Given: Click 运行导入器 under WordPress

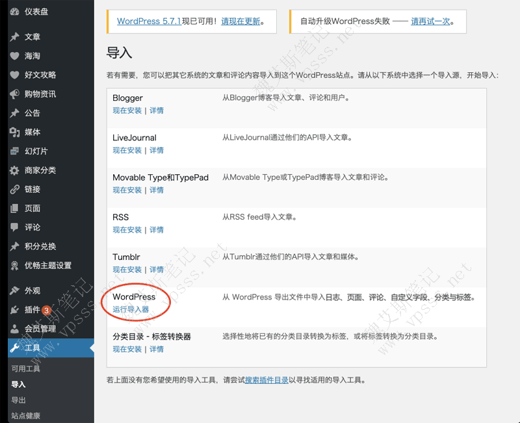Looking at the screenshot, I should 131,309.
